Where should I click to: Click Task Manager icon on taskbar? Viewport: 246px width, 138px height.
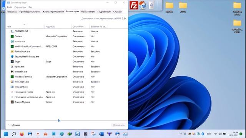click(125, 134)
